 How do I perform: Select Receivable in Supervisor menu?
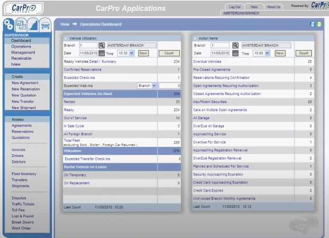pos(21,58)
